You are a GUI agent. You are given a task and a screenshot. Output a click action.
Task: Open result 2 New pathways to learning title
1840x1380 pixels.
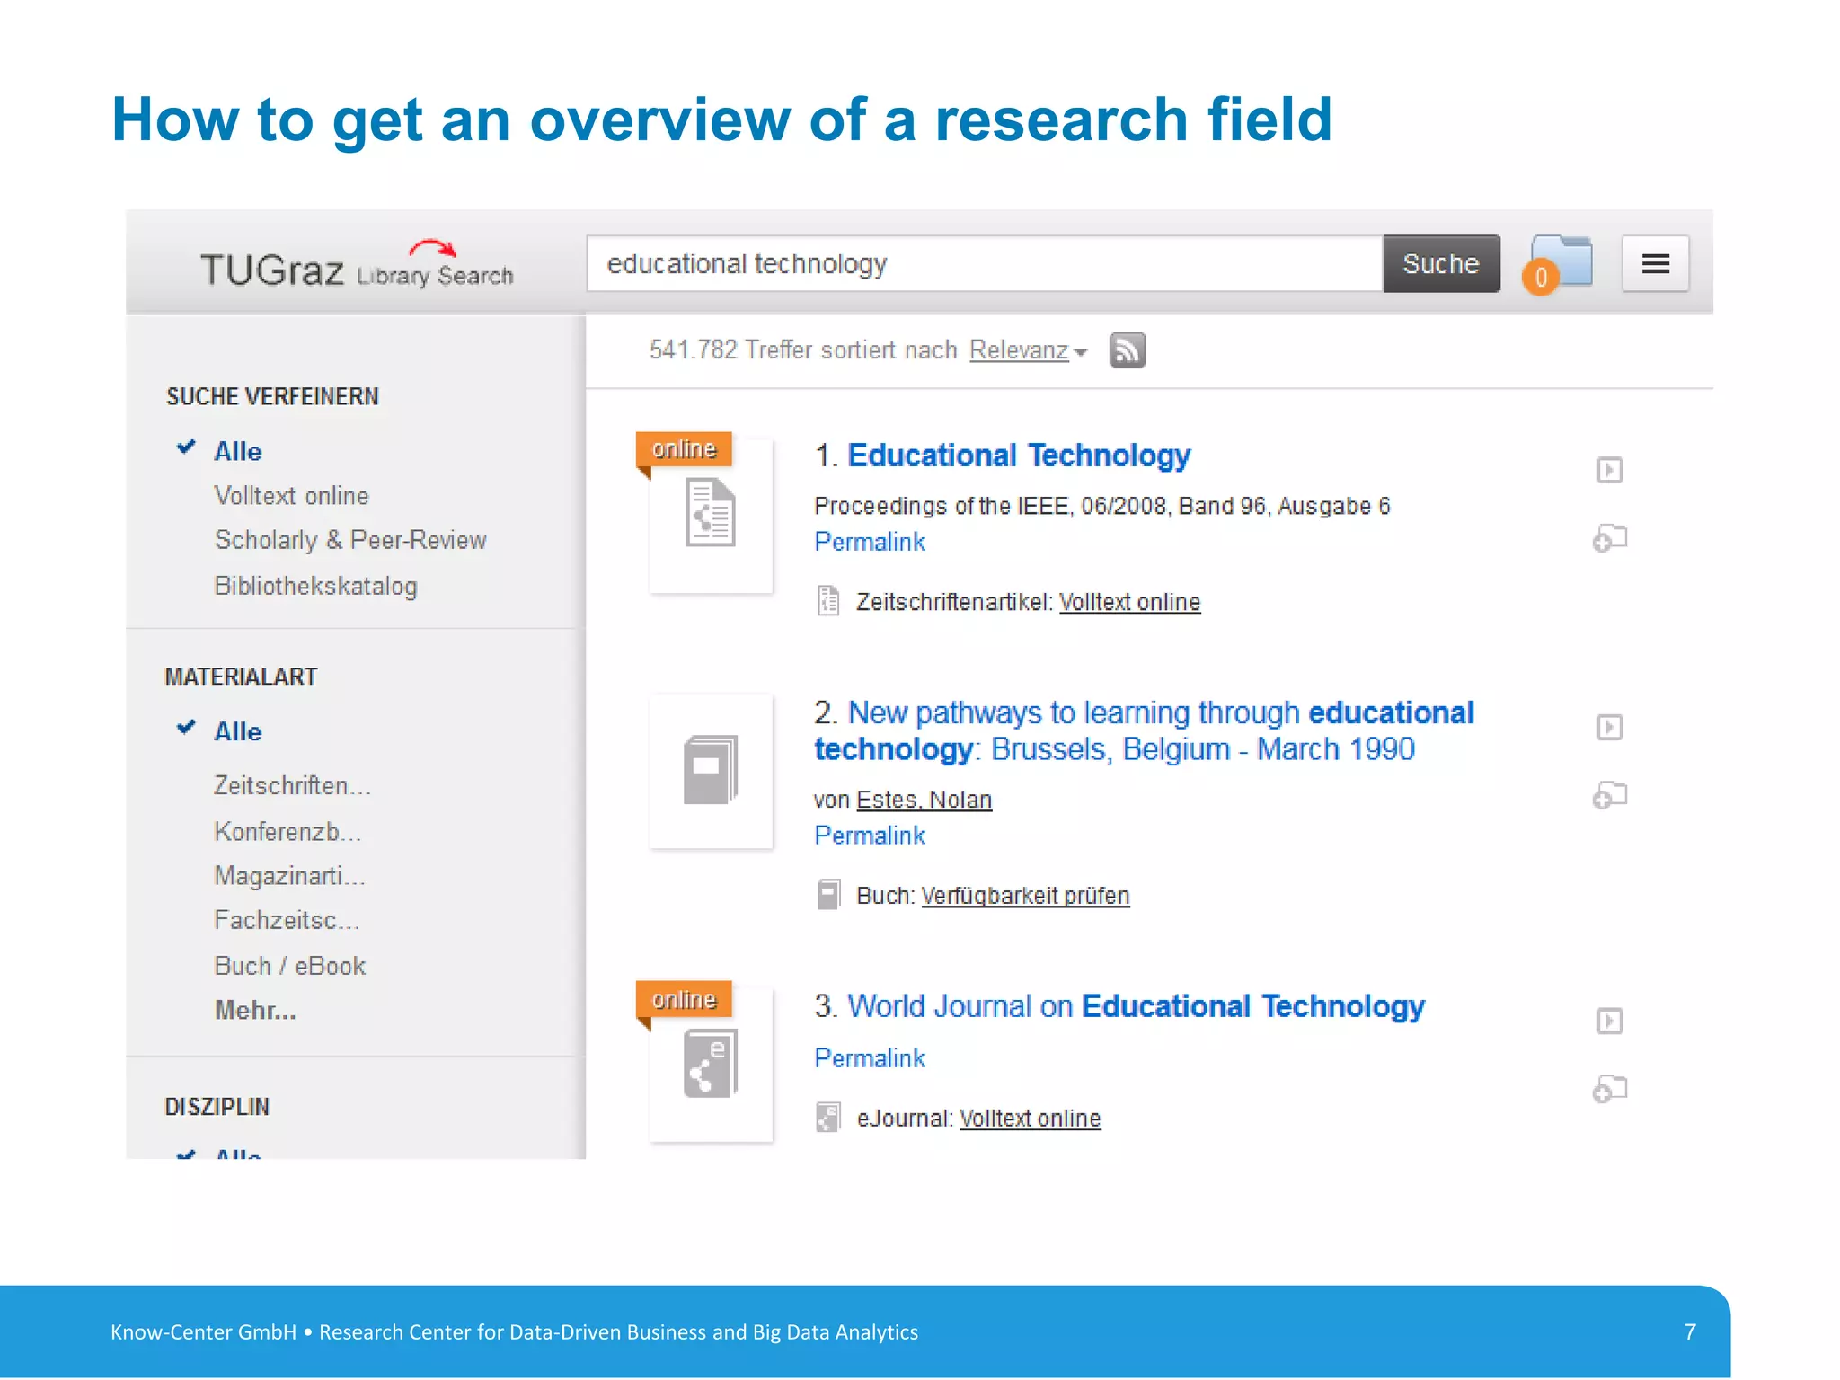tap(1144, 730)
